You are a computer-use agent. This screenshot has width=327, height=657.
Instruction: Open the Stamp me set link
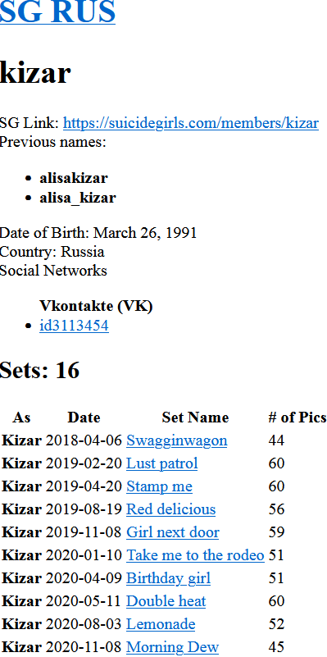pos(159,486)
